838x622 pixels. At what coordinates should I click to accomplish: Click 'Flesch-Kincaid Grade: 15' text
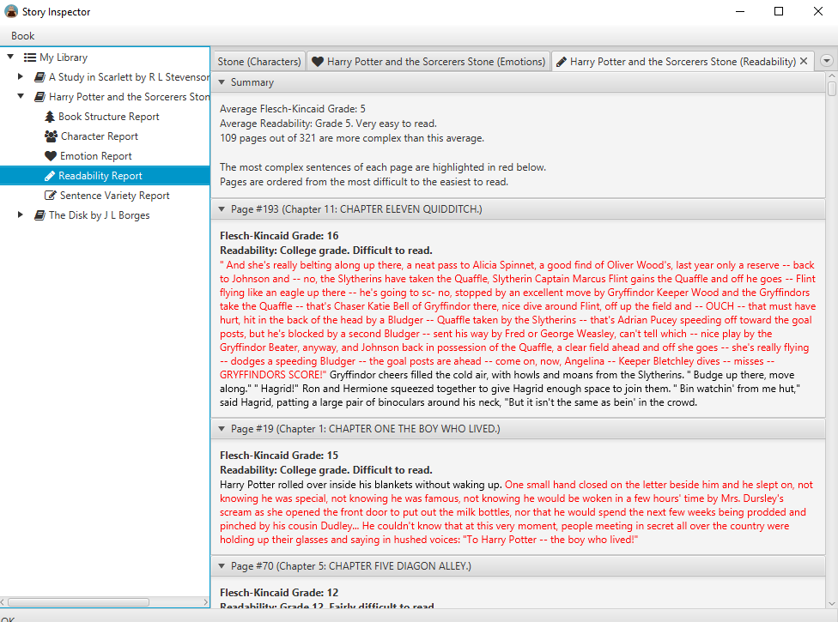279,456
